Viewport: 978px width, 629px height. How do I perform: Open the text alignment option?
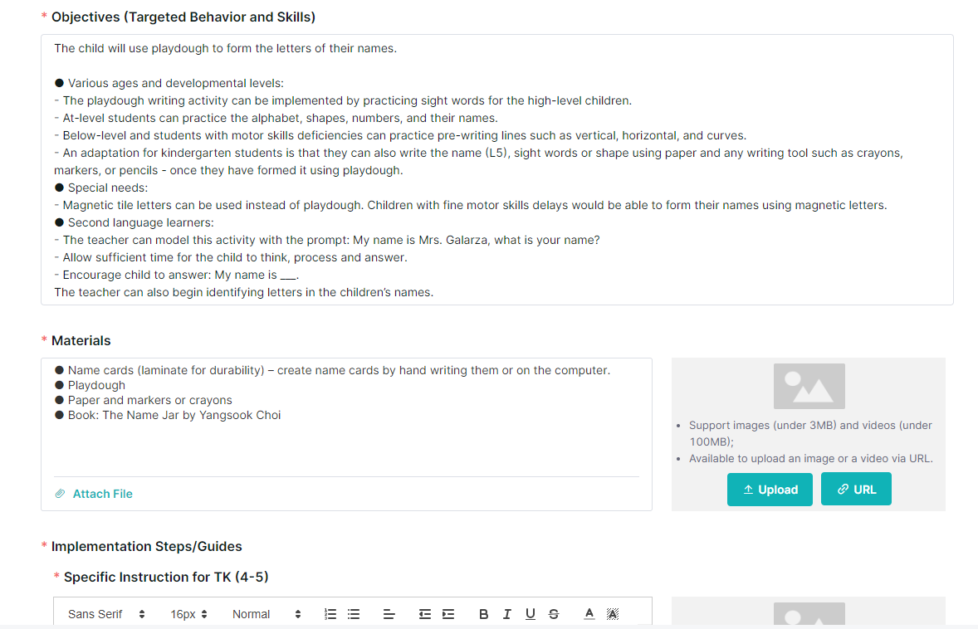click(x=389, y=614)
